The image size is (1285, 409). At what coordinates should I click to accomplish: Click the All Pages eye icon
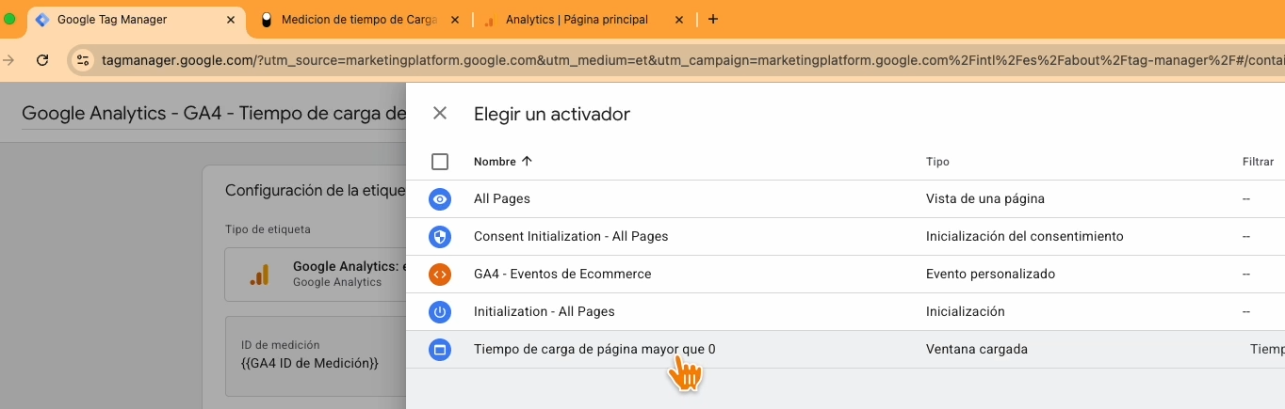coord(440,199)
